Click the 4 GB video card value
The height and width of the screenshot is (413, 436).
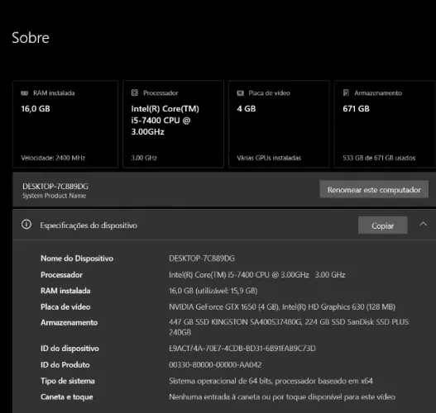coord(246,108)
